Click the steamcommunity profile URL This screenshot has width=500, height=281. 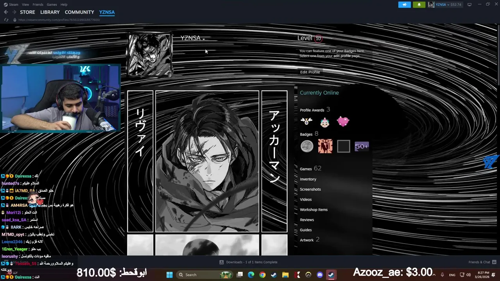click(x=59, y=20)
